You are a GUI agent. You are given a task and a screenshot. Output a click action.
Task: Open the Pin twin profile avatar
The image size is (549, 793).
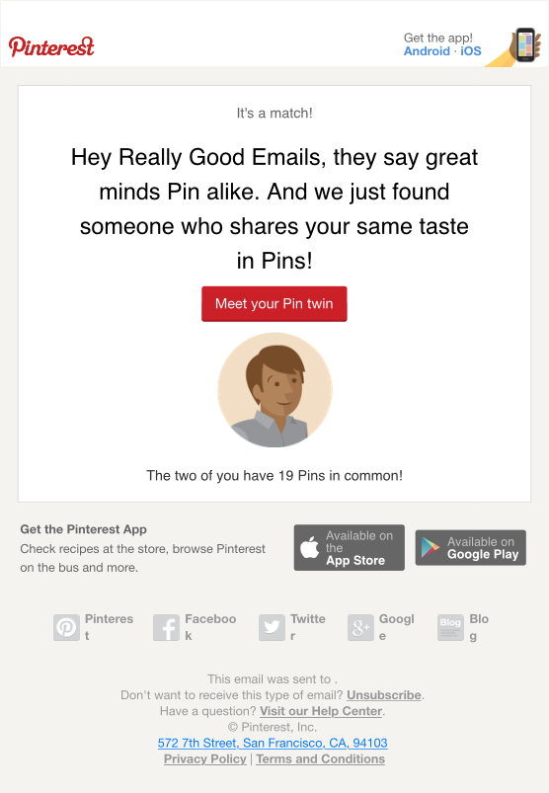point(274,390)
